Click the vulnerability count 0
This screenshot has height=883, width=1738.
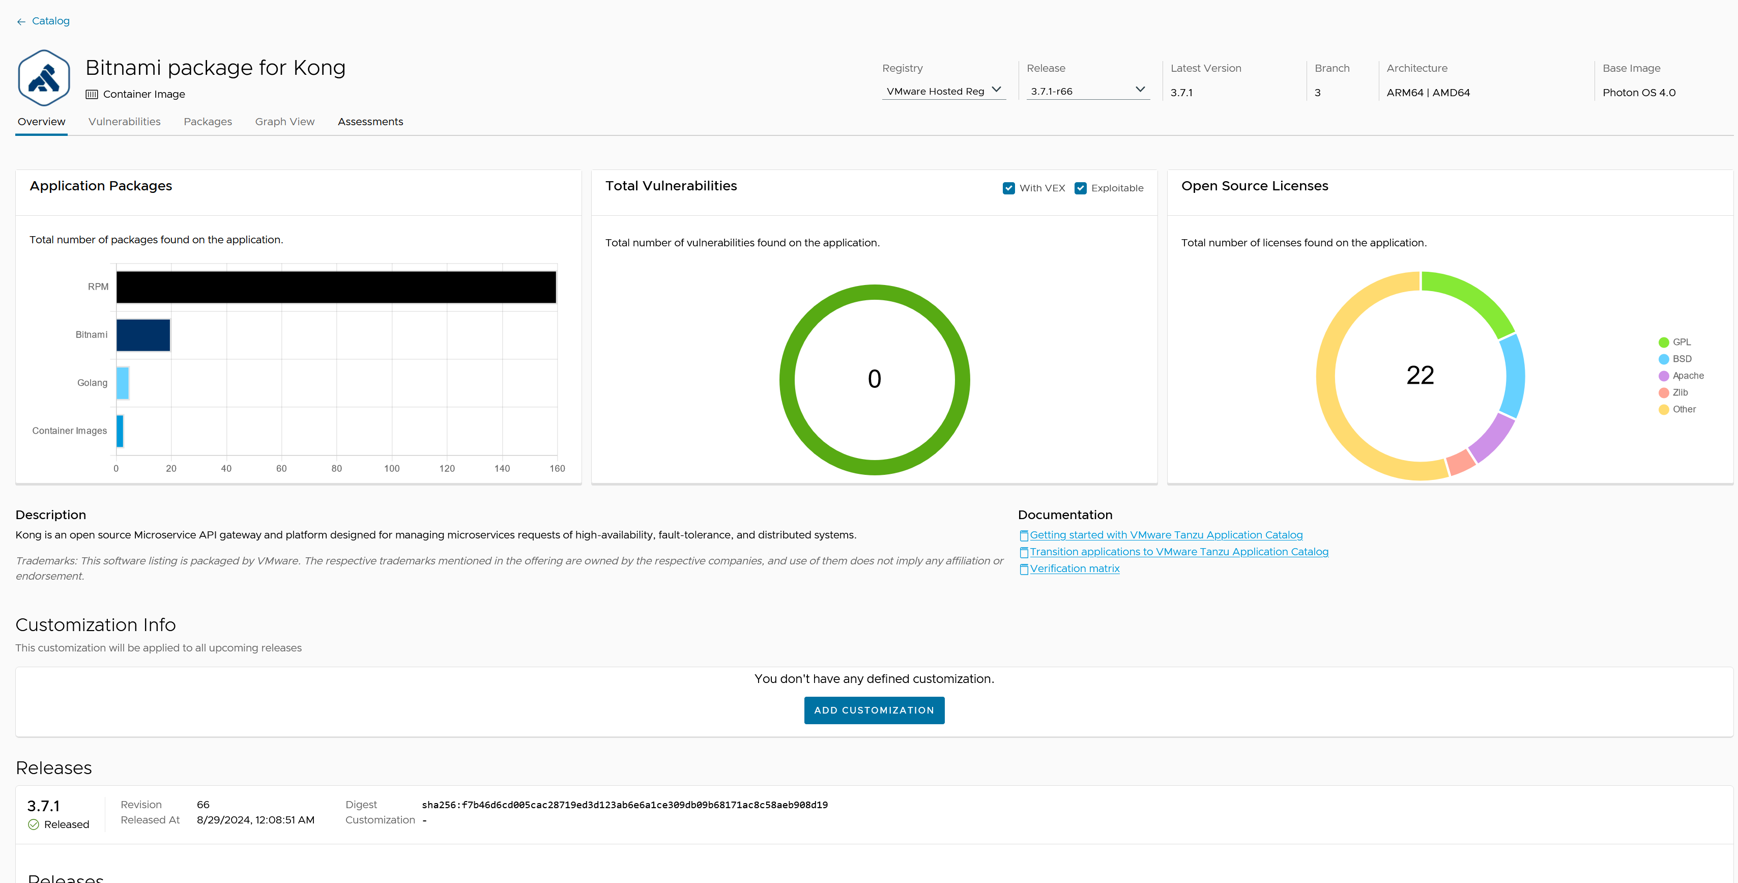[875, 379]
